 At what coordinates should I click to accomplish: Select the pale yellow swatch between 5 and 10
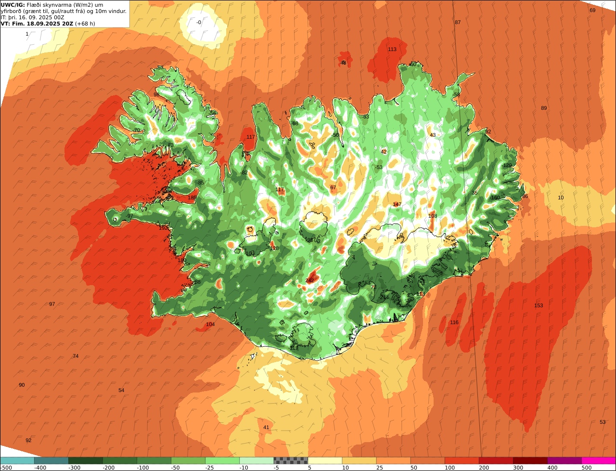pos(325,460)
